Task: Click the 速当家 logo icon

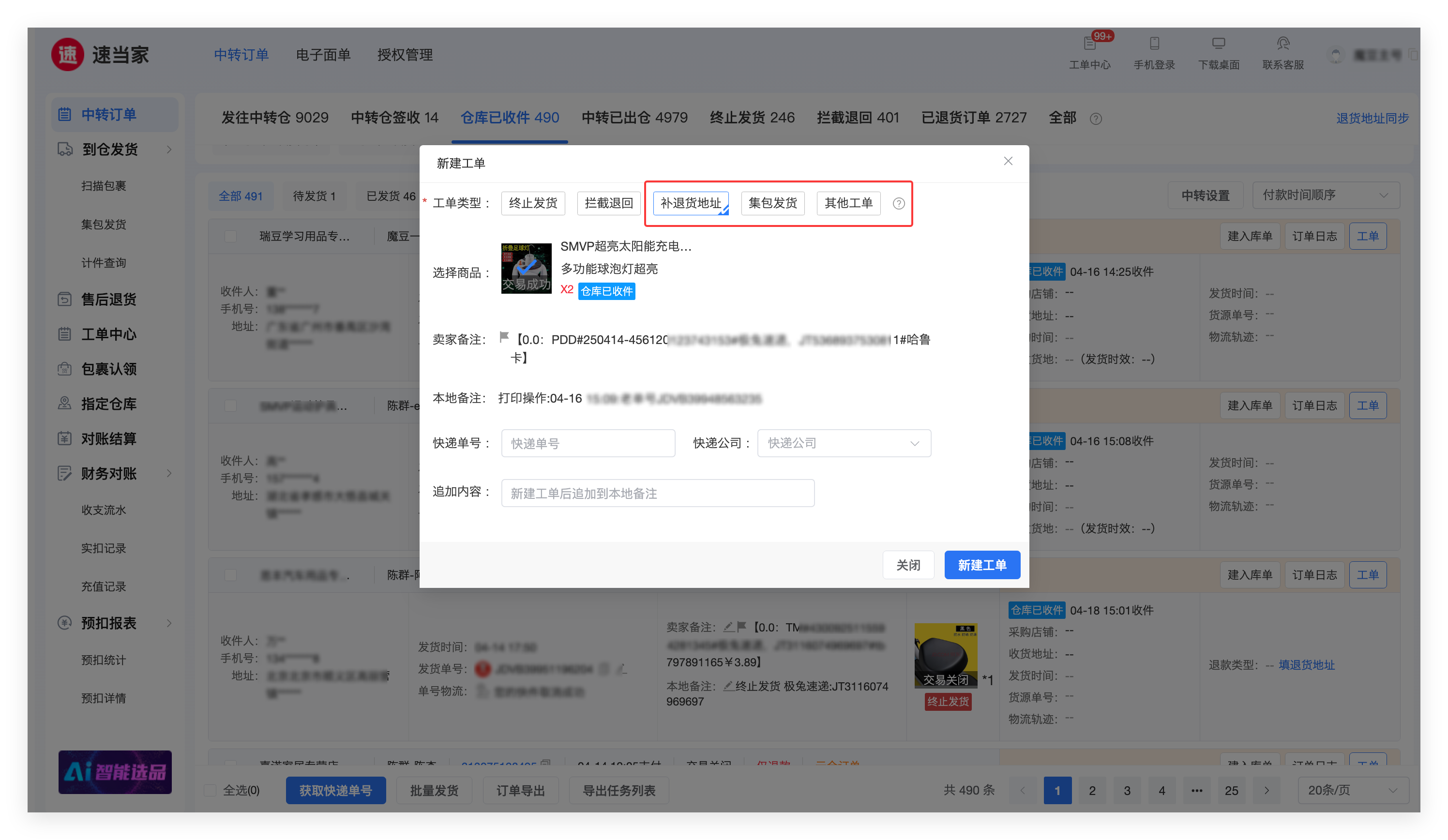Action: pos(68,55)
